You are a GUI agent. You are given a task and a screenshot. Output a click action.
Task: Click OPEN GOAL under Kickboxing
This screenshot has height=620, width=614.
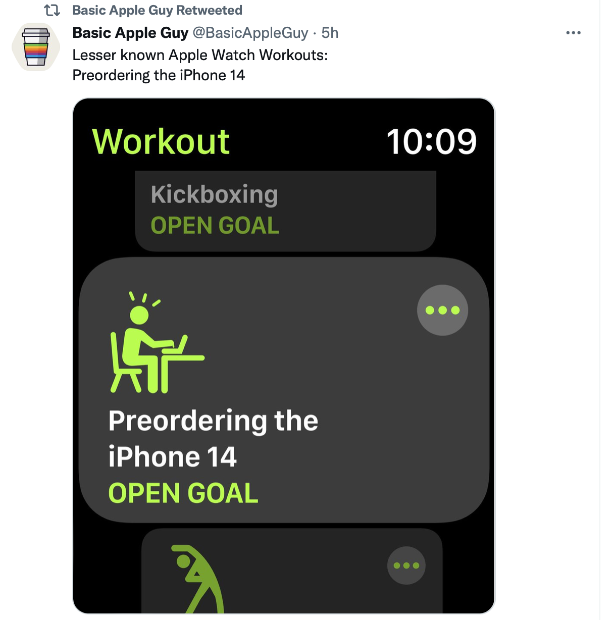click(215, 225)
